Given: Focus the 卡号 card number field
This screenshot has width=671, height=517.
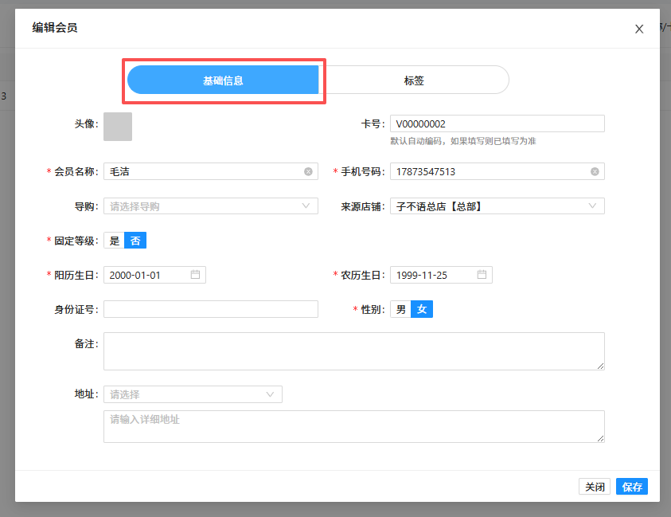Looking at the screenshot, I should pos(497,123).
